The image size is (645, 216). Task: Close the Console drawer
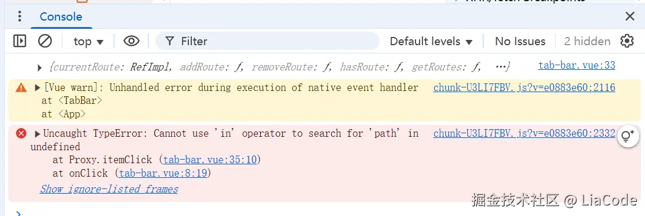pyautogui.click(x=630, y=16)
